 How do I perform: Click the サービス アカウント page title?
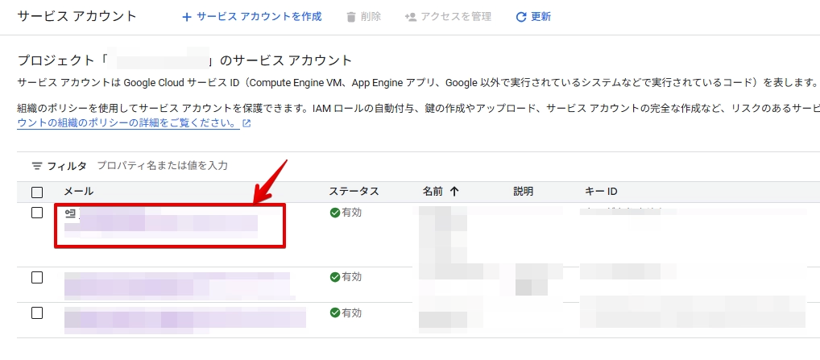coord(77,16)
